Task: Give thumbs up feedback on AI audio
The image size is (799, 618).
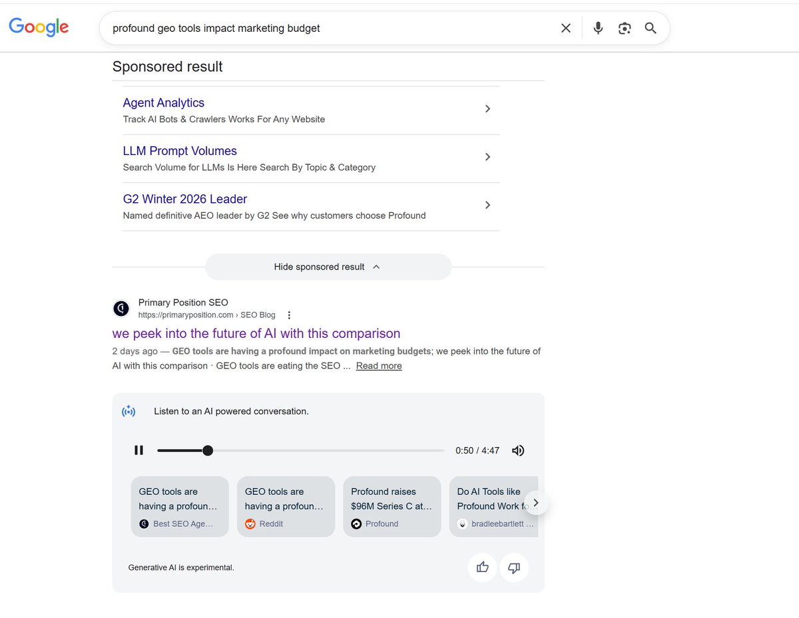Action: click(483, 567)
